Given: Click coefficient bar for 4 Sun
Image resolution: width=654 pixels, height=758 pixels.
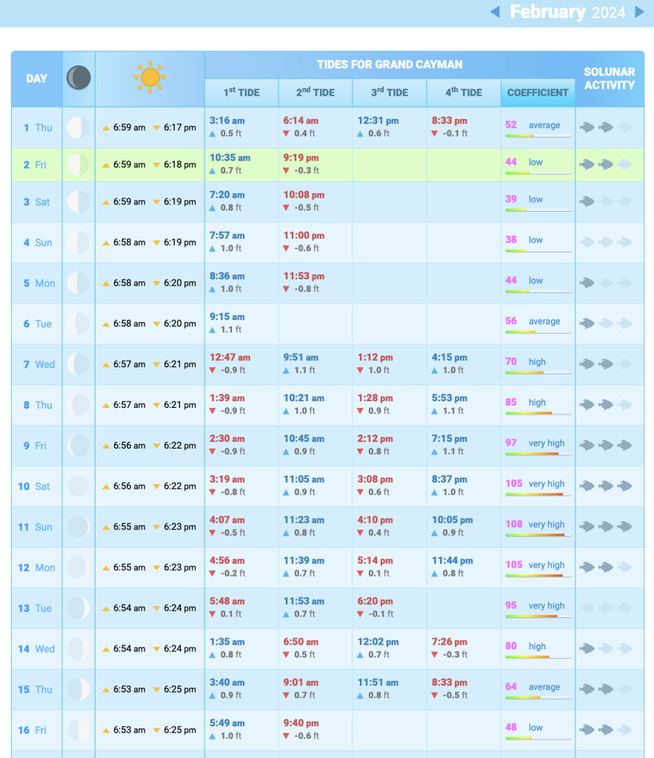Looking at the screenshot, I should [x=538, y=251].
